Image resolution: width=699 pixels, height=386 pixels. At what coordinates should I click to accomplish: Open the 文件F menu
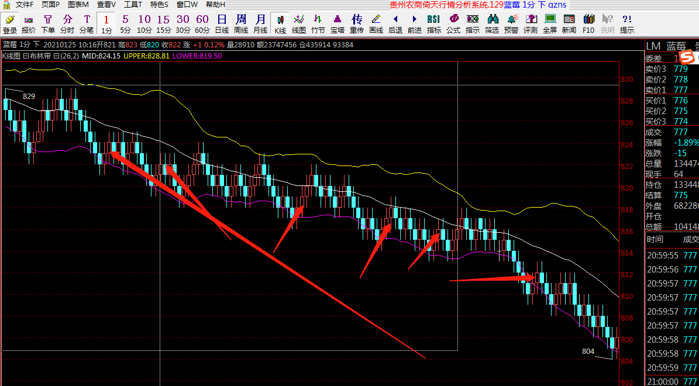point(24,4)
